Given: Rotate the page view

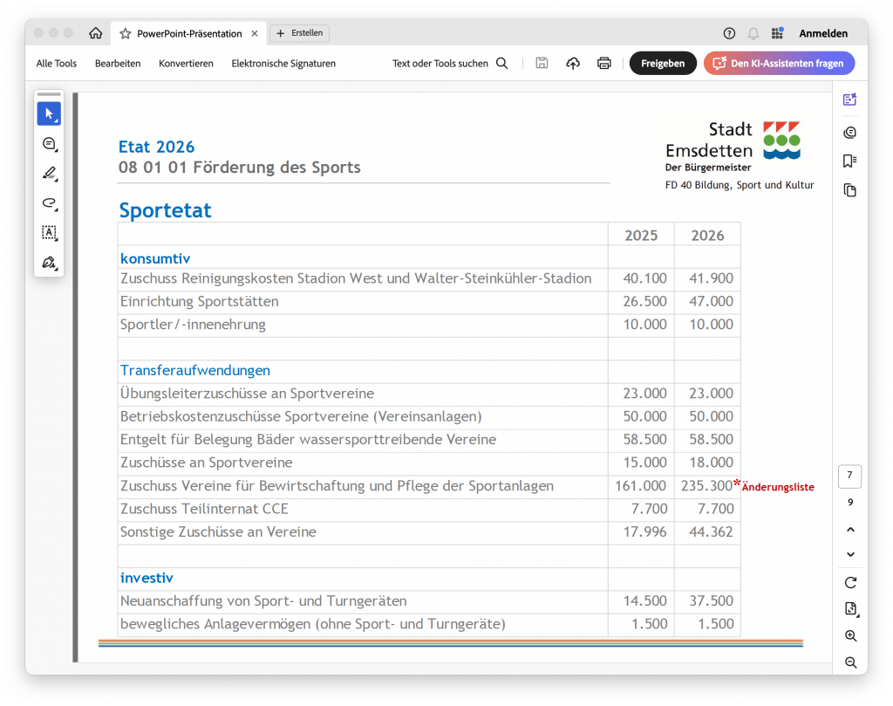Looking at the screenshot, I should click(850, 582).
